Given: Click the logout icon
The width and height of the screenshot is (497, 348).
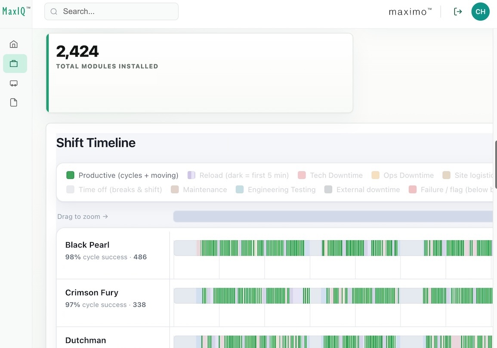Looking at the screenshot, I should pyautogui.click(x=458, y=12).
